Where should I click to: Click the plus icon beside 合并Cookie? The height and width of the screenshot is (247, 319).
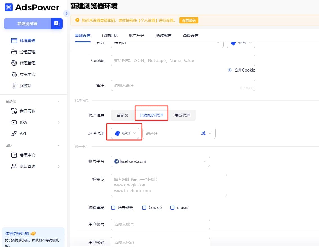(x=230, y=70)
